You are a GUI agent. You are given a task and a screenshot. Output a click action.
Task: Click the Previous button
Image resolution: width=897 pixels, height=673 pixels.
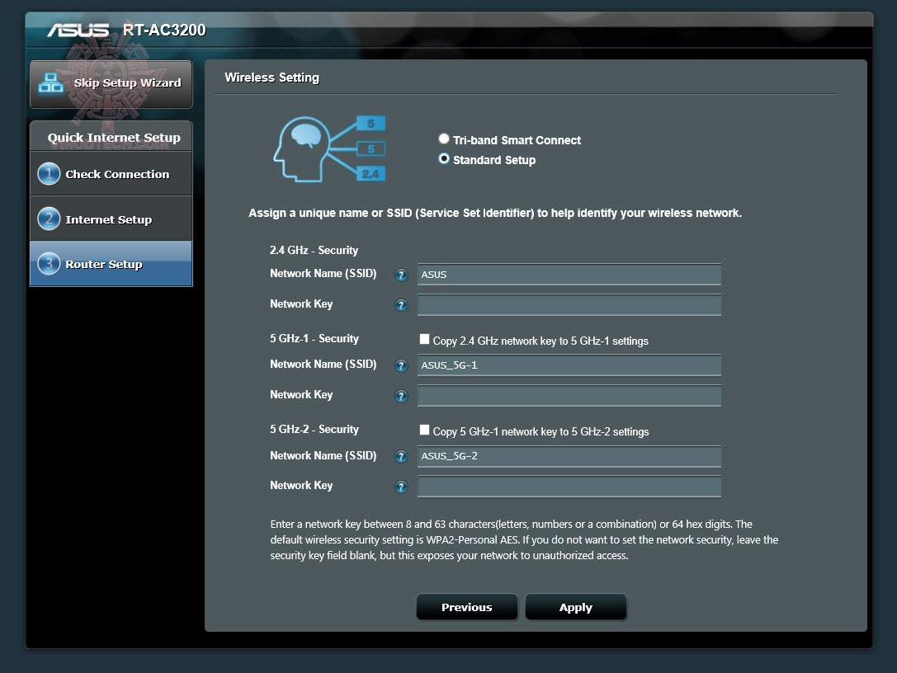(466, 607)
